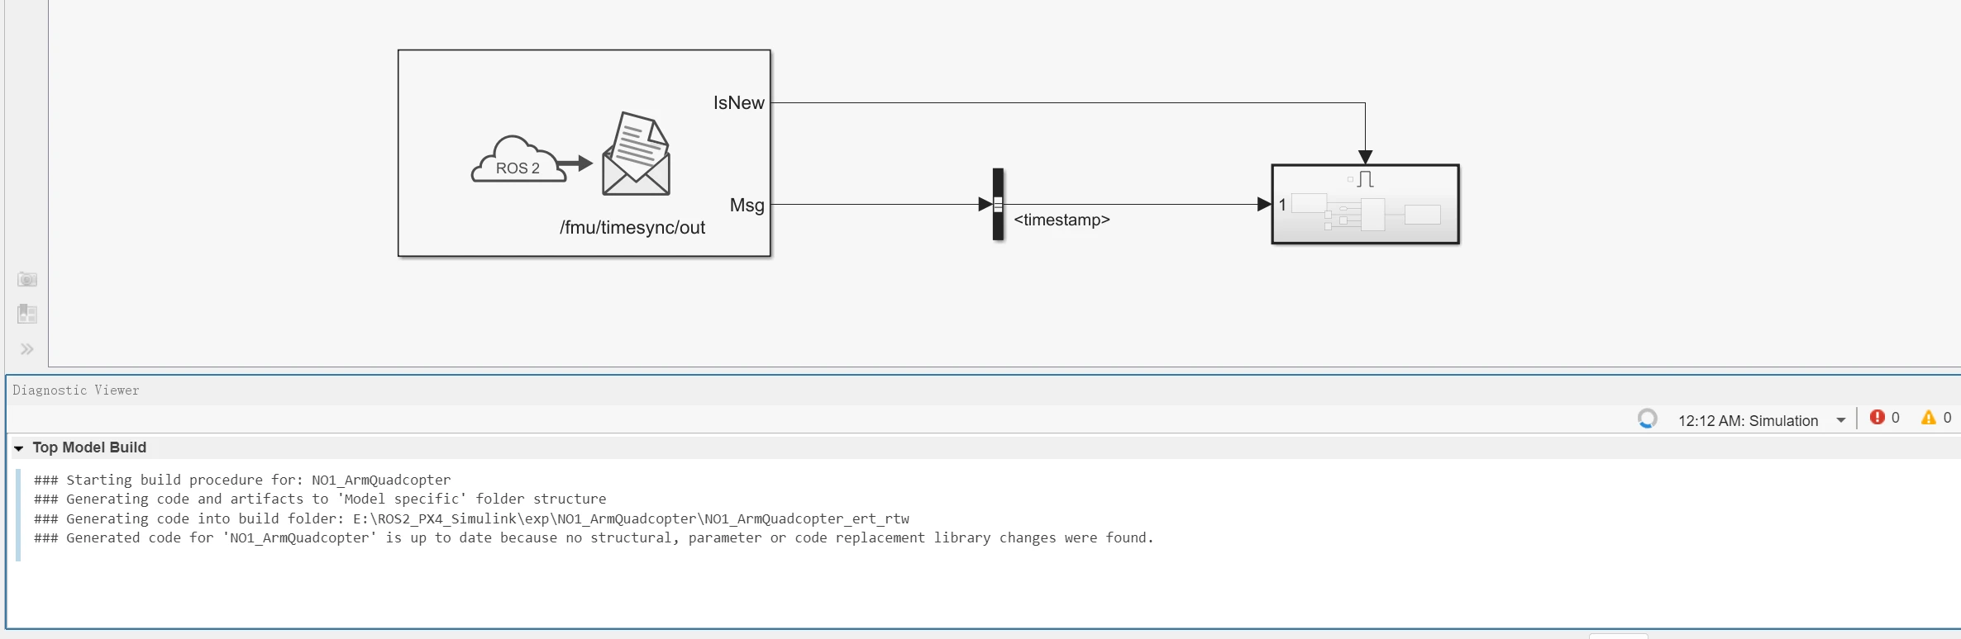Select the IsNew output port label
The height and width of the screenshot is (639, 1961).
(738, 103)
